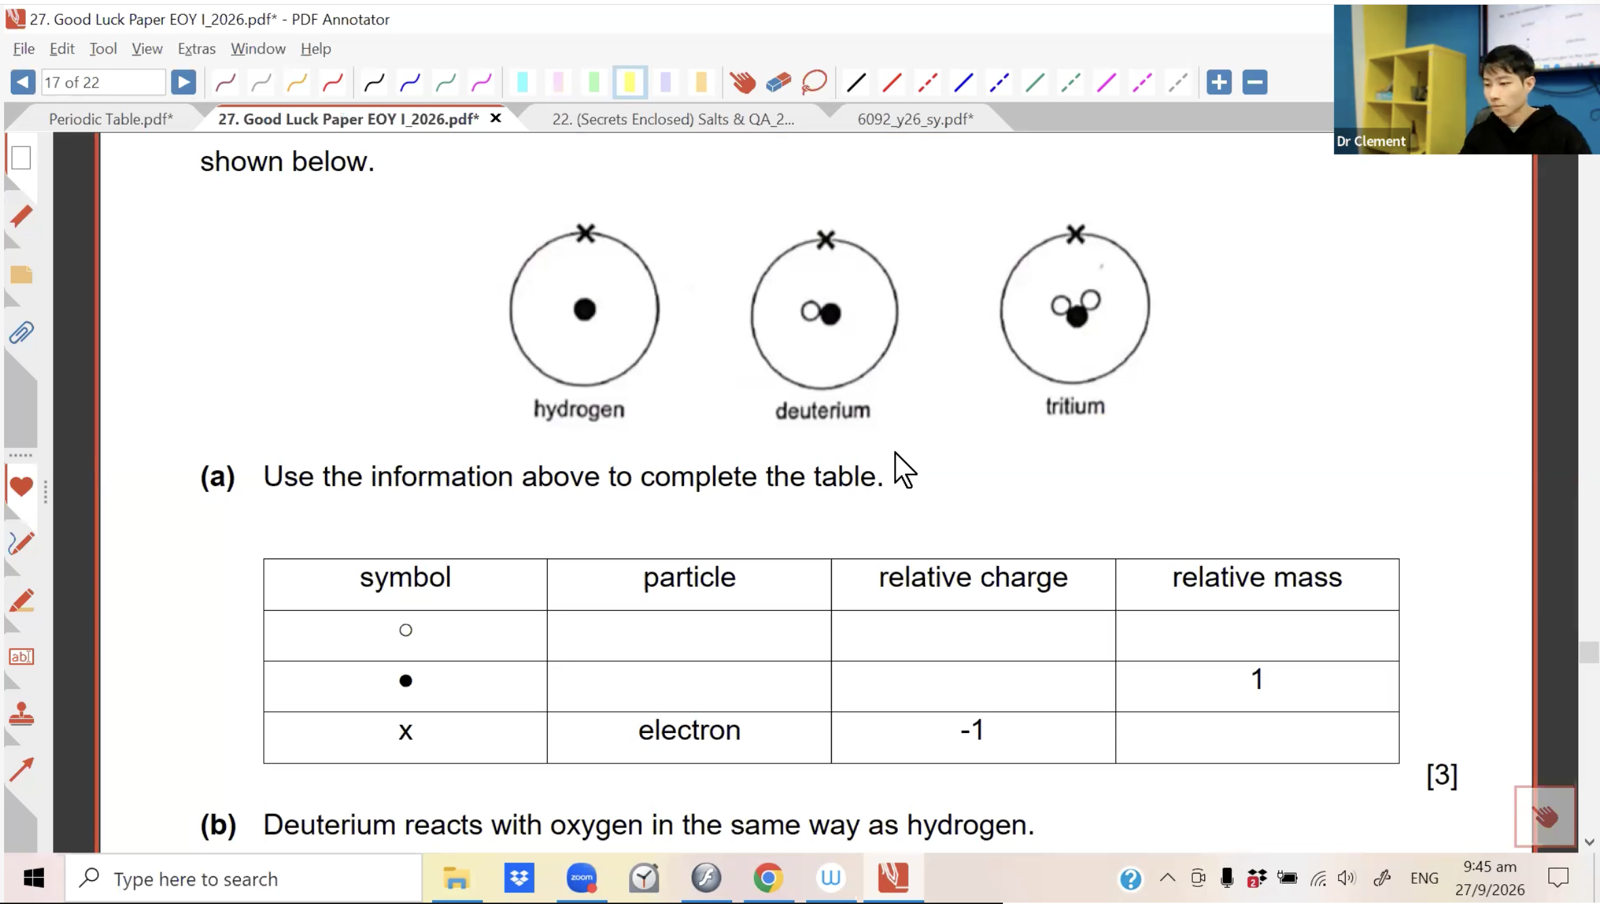Select the magenta curved pen tool
This screenshot has width=1600, height=904.
(x=481, y=83)
